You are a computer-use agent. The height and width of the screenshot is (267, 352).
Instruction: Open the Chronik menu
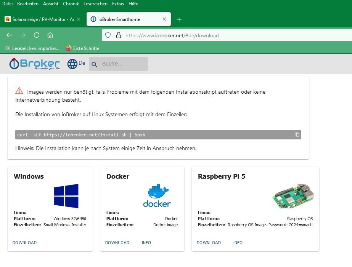[71, 4]
